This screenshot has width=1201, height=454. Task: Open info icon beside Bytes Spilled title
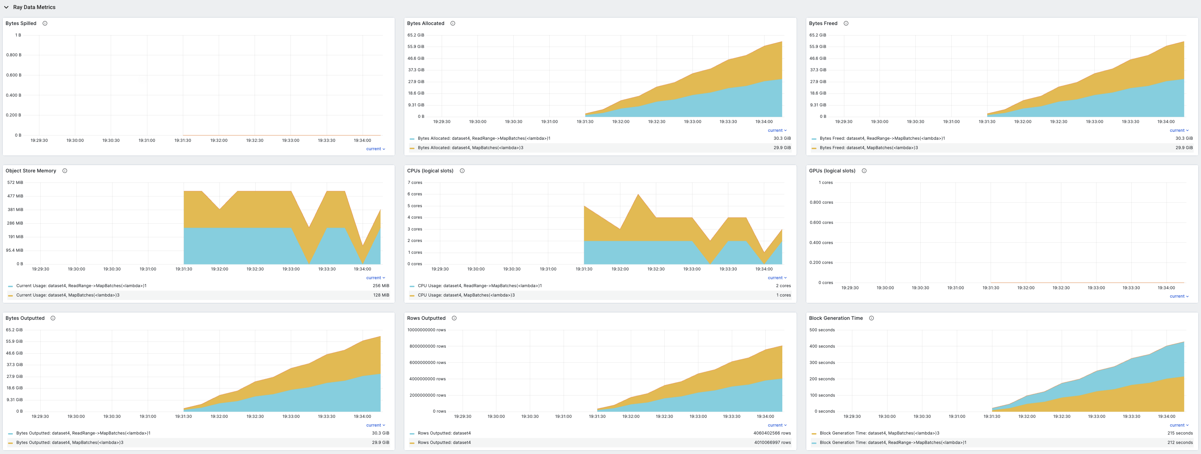(45, 23)
